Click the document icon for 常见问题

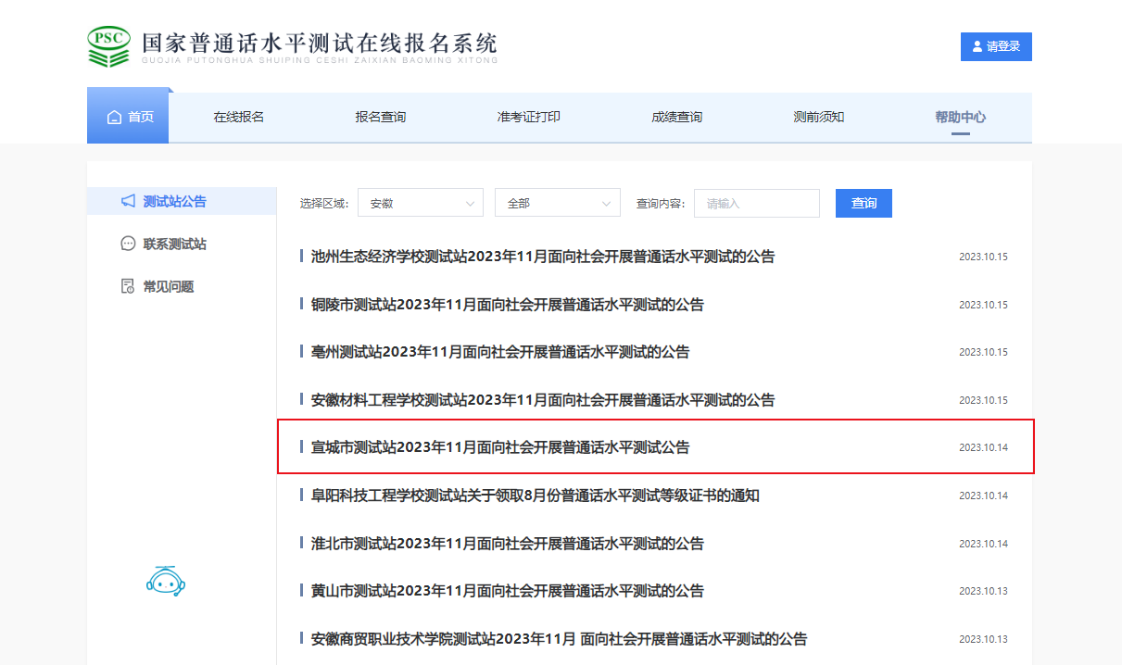point(129,286)
